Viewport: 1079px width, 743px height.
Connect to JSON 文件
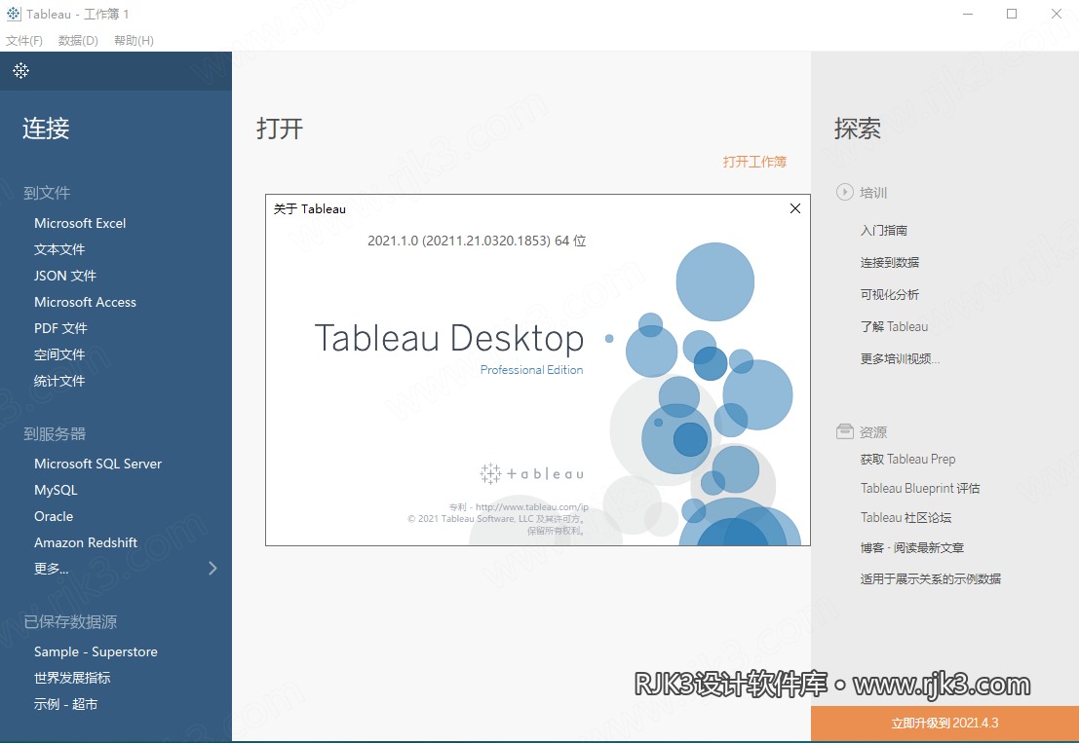[x=64, y=276]
